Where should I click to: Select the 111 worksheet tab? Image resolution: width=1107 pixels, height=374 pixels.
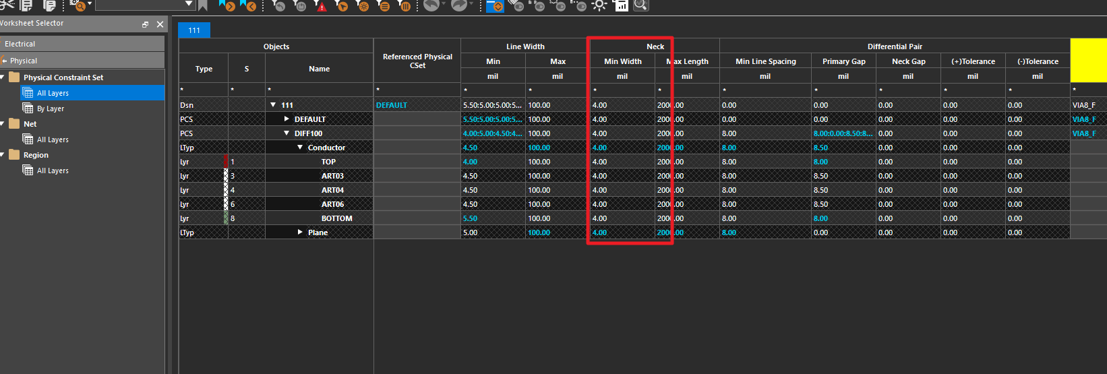click(194, 30)
